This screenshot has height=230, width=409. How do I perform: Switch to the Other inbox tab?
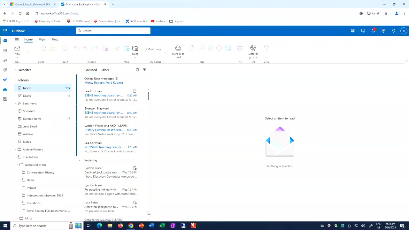tap(104, 70)
